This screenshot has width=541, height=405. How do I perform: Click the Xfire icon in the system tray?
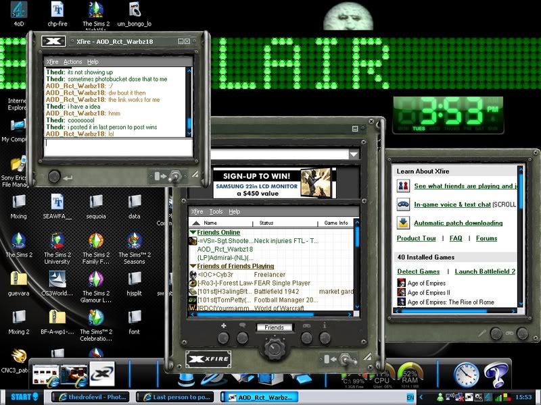pyautogui.click(x=469, y=397)
